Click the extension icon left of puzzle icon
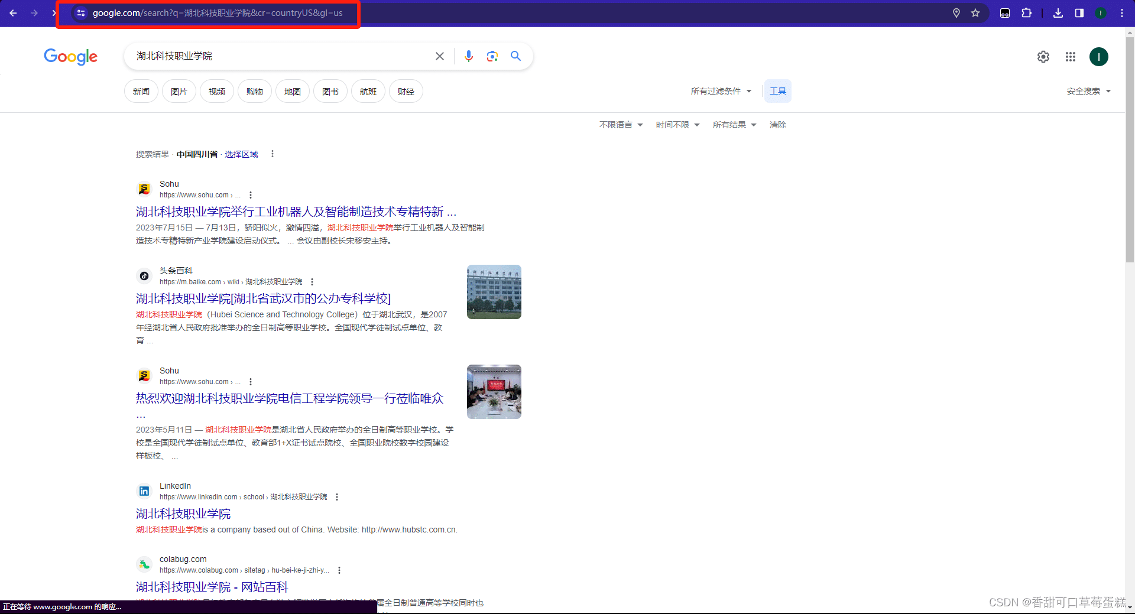 pos(1005,13)
